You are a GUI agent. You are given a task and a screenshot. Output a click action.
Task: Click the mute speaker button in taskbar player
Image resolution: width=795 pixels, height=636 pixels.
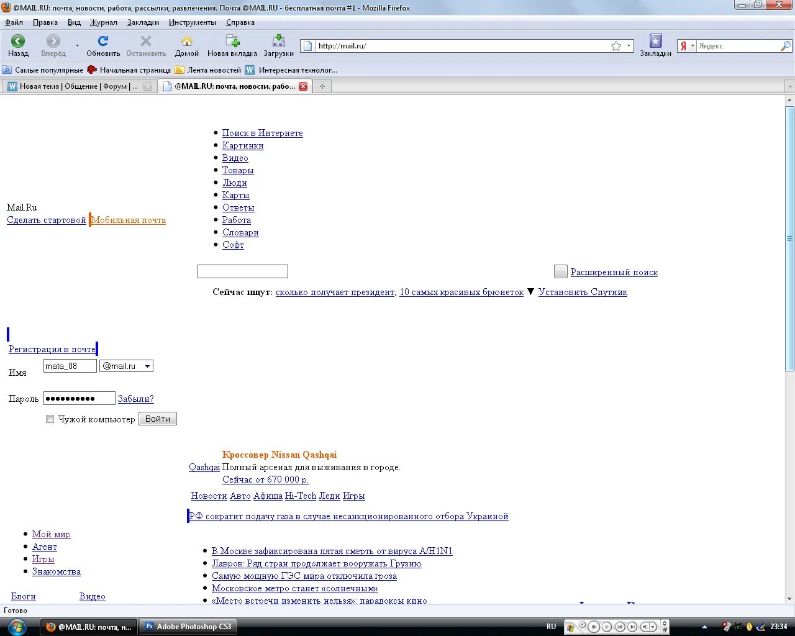(645, 627)
